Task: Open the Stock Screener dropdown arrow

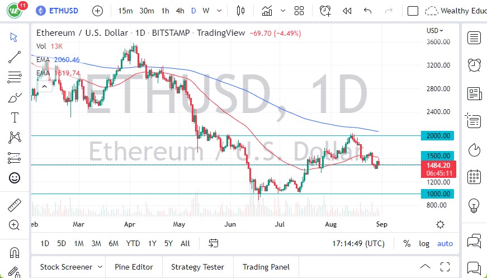Action: click(x=100, y=267)
